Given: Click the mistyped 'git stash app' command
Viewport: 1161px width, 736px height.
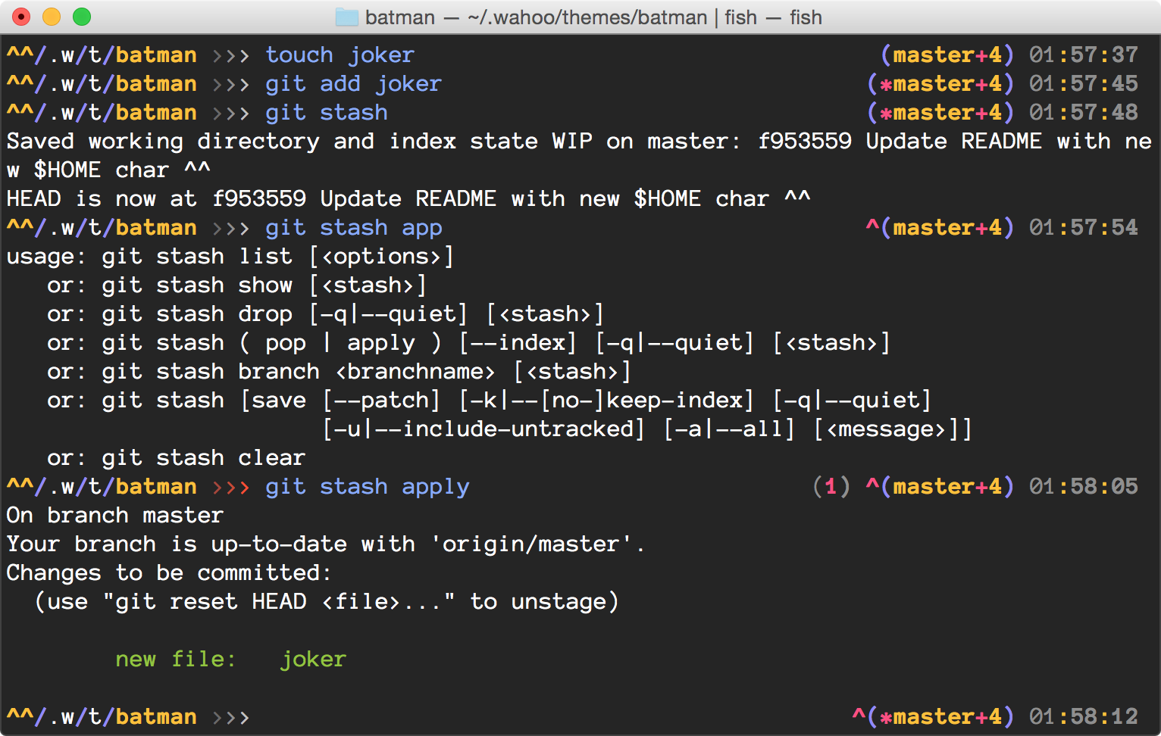Looking at the screenshot, I should click(x=353, y=228).
